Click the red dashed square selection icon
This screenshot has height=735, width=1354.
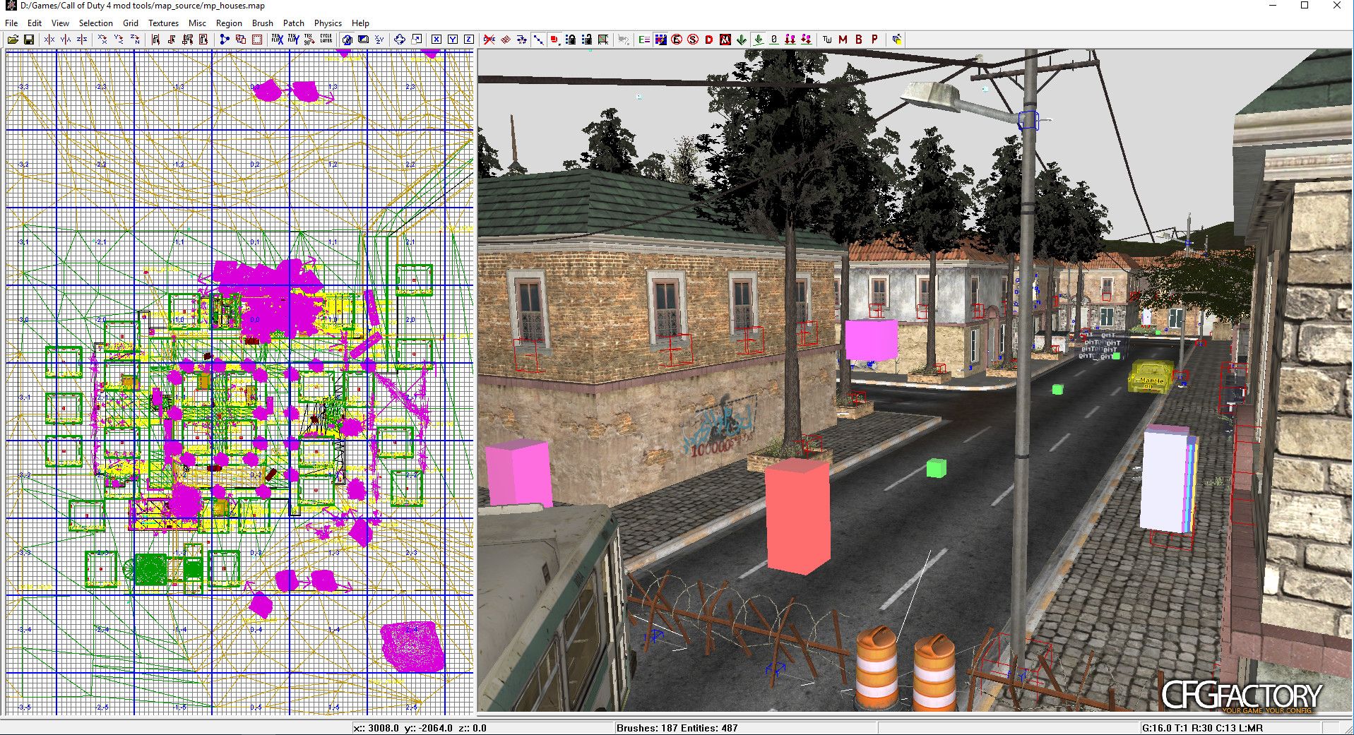pyautogui.click(x=257, y=40)
